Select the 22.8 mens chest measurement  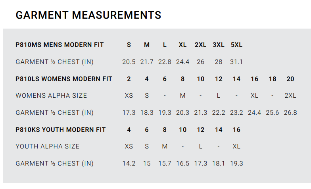tap(165, 62)
